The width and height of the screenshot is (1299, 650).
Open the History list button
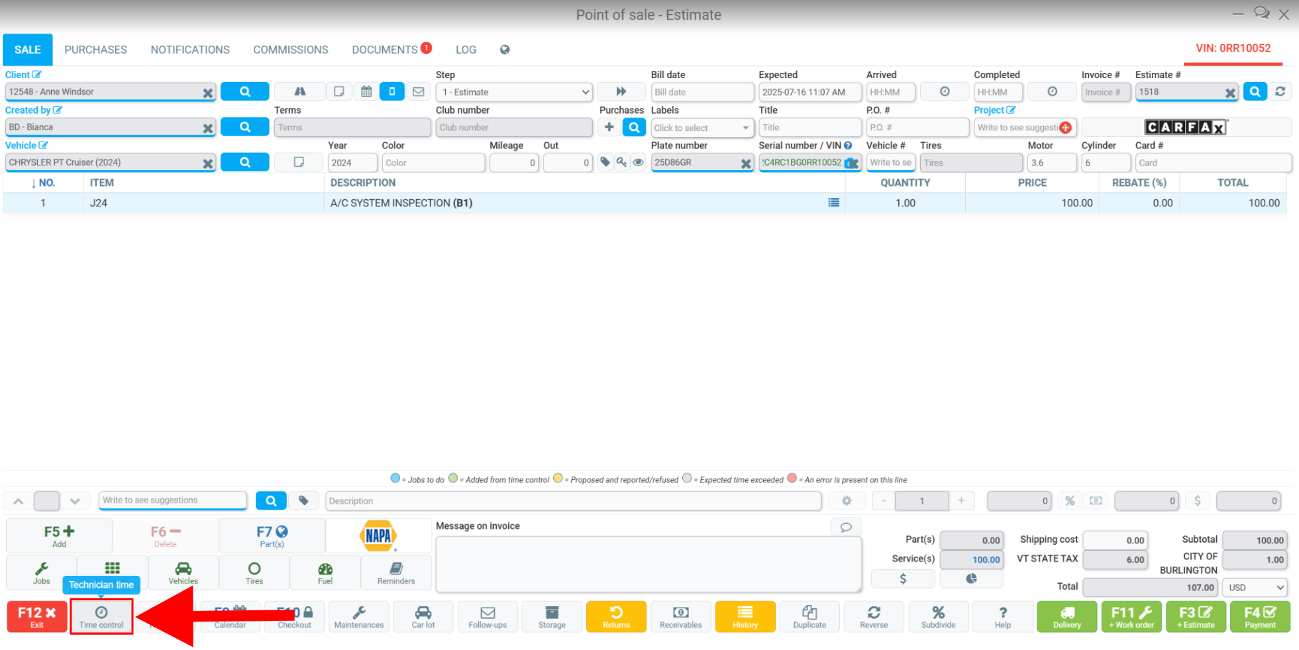(745, 617)
